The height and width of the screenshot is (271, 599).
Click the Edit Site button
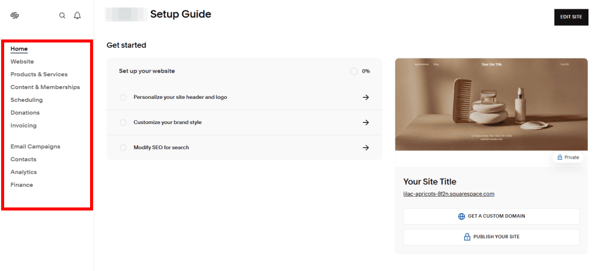[x=571, y=17]
